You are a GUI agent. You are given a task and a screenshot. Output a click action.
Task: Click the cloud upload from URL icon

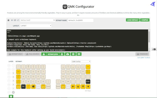[x=68, y=54]
